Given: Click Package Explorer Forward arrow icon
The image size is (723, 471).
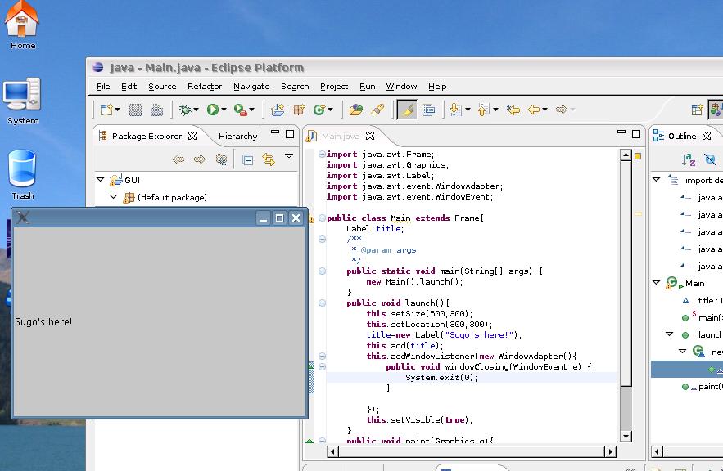Looking at the screenshot, I should (200, 159).
